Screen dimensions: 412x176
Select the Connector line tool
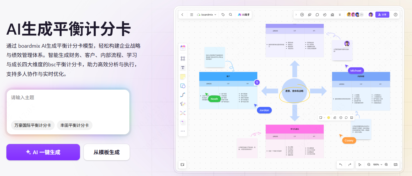(183, 95)
